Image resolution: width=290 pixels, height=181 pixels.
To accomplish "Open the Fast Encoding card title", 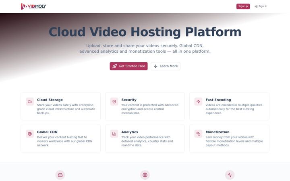I will pyautogui.click(x=218, y=100).
